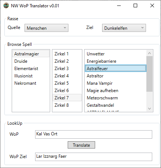The width and height of the screenshot is (161, 168).
Task: Select the Unwetter spell
Action: [116, 54]
